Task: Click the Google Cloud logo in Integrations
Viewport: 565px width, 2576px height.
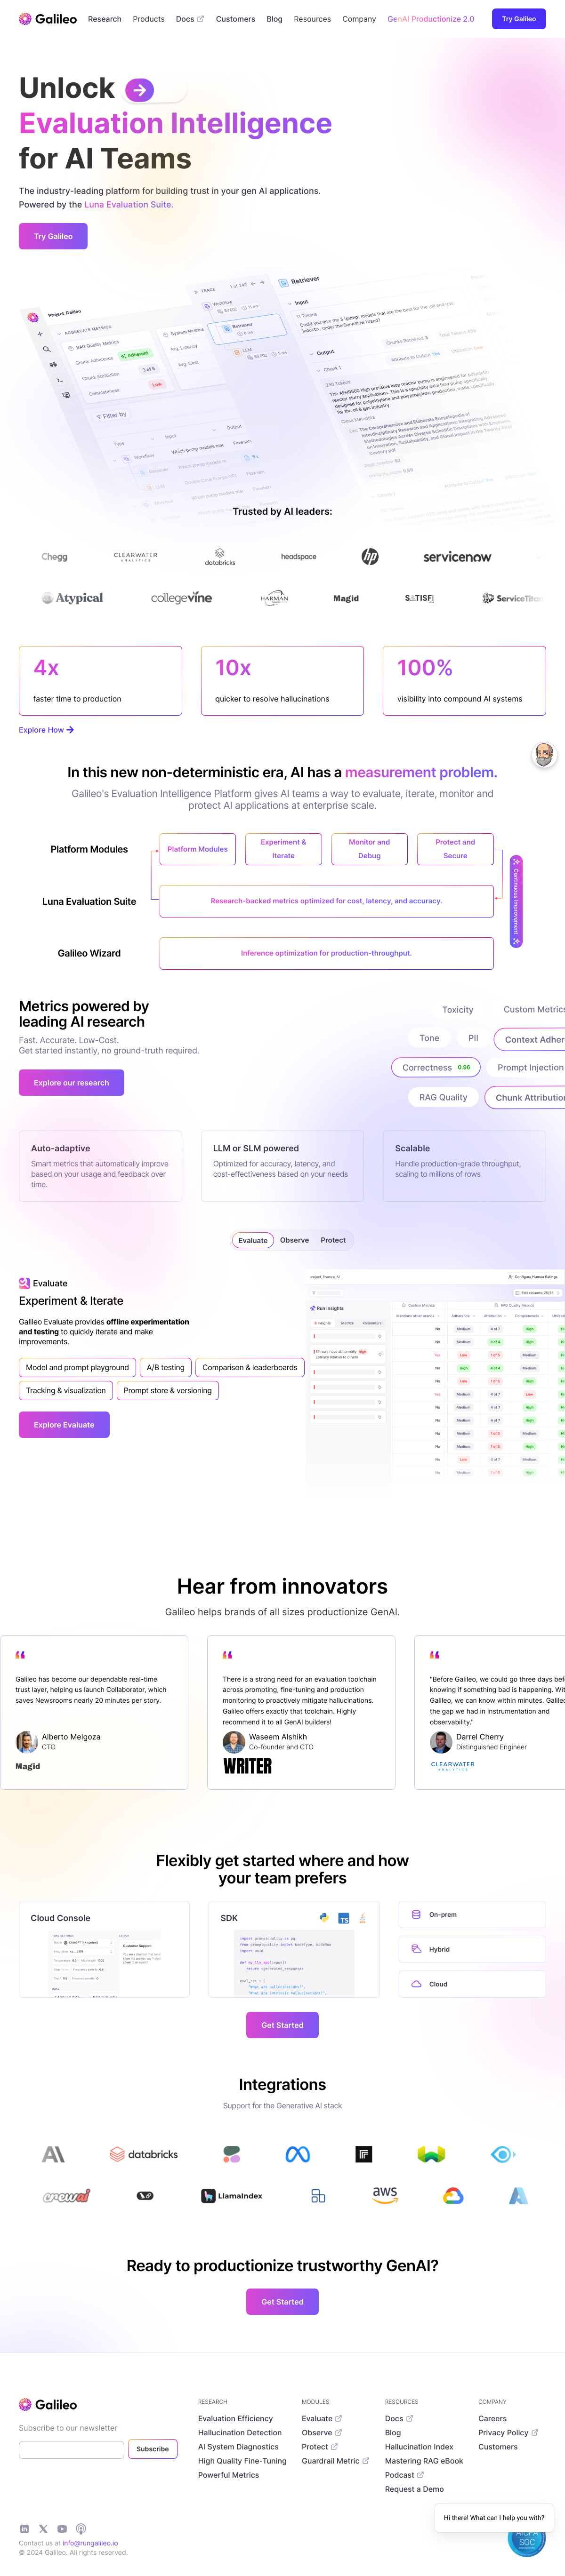Action: pyautogui.click(x=453, y=2196)
